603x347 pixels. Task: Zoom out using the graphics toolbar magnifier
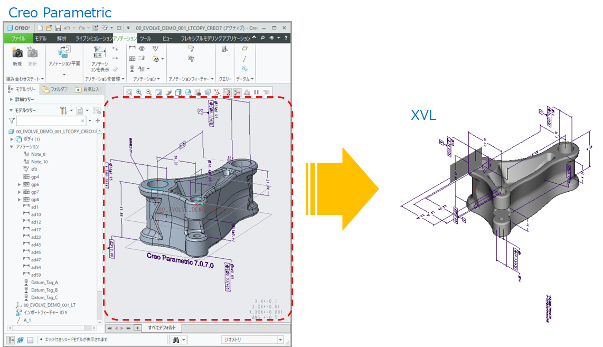(148, 92)
